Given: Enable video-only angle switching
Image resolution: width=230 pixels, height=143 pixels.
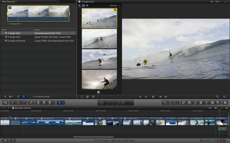Looking at the screenshot, I should (83, 5).
